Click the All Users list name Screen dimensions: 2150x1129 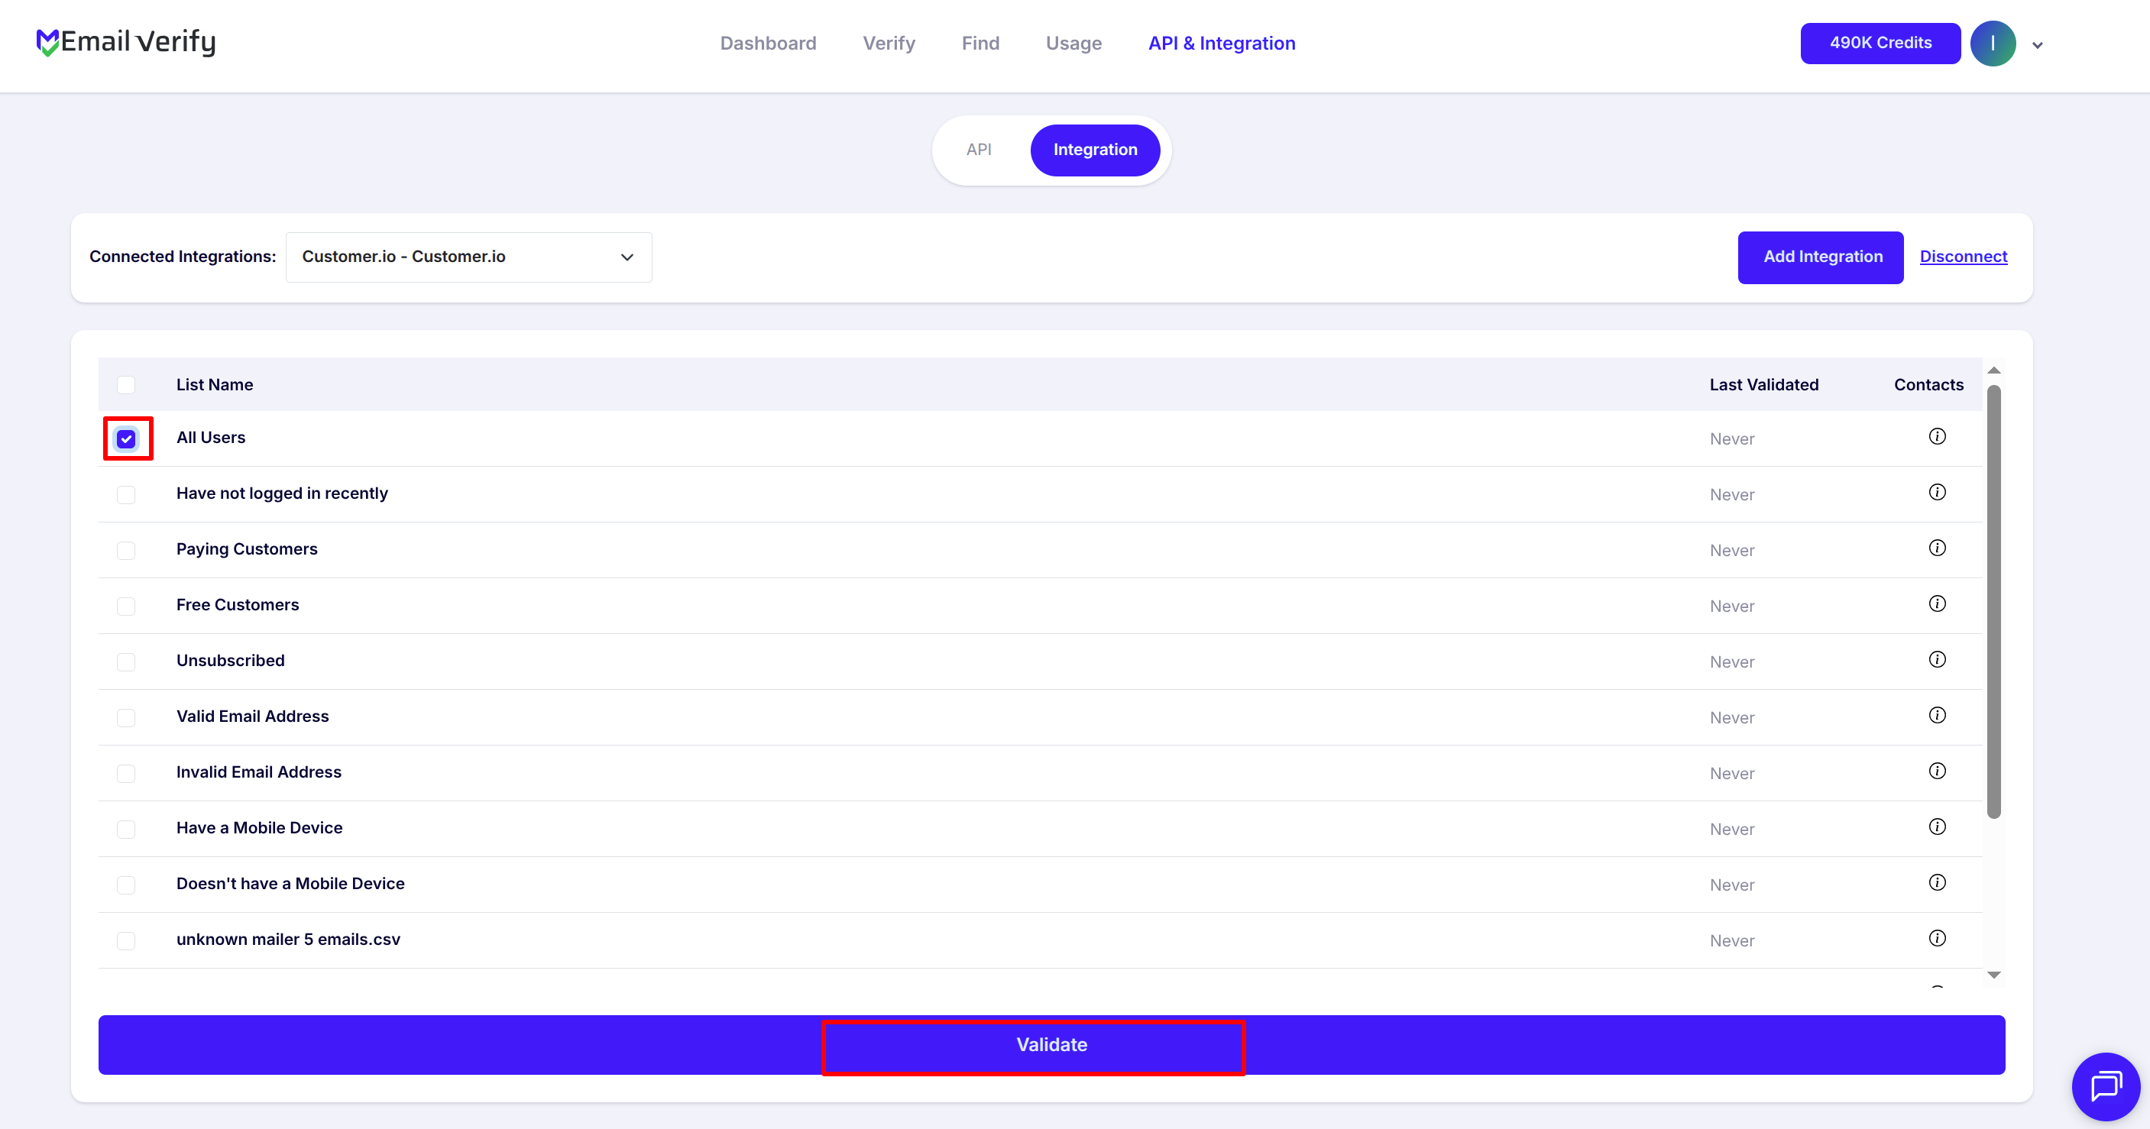click(210, 437)
